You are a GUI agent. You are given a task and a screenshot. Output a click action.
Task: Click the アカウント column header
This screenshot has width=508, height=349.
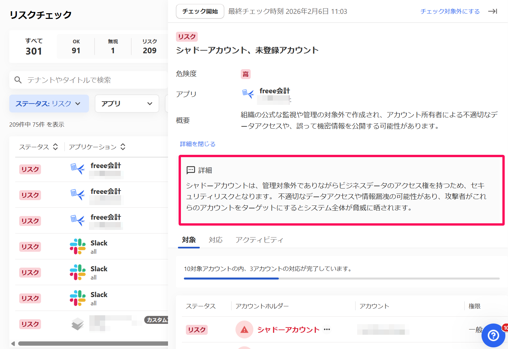(374, 306)
